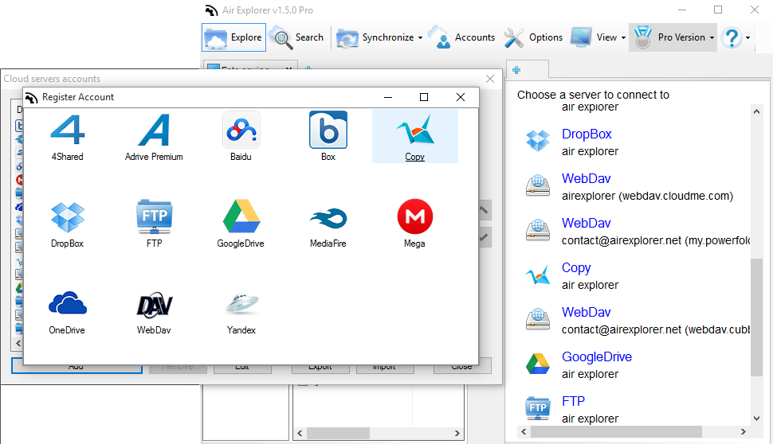
Task: Click the server list scroll up arrow
Action: pyautogui.click(x=757, y=111)
